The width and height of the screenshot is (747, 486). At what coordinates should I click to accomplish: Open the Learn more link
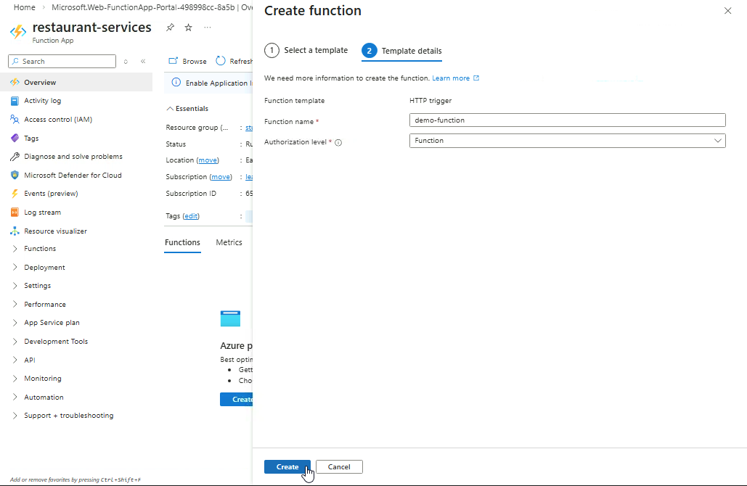[x=451, y=78]
